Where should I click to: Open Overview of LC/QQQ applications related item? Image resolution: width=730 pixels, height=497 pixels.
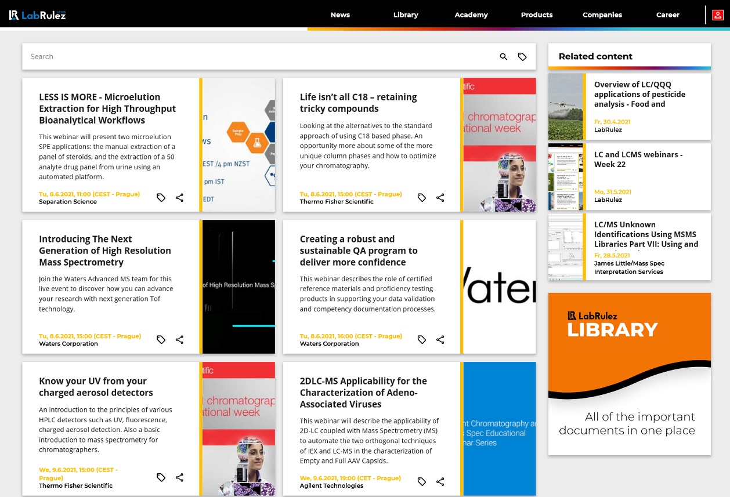click(x=639, y=94)
